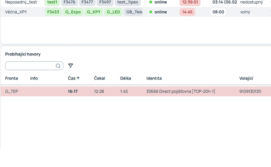Click the G_LED queue tag
This screenshot has height=167, width=271.
[x=113, y=12]
